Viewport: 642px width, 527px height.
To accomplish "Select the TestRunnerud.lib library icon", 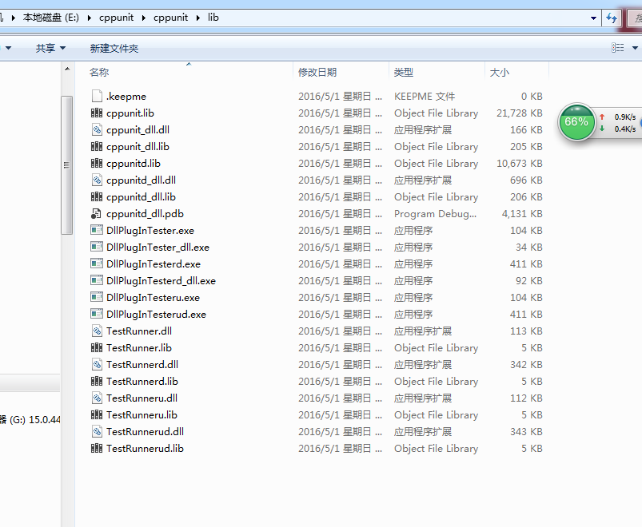I will point(97,448).
